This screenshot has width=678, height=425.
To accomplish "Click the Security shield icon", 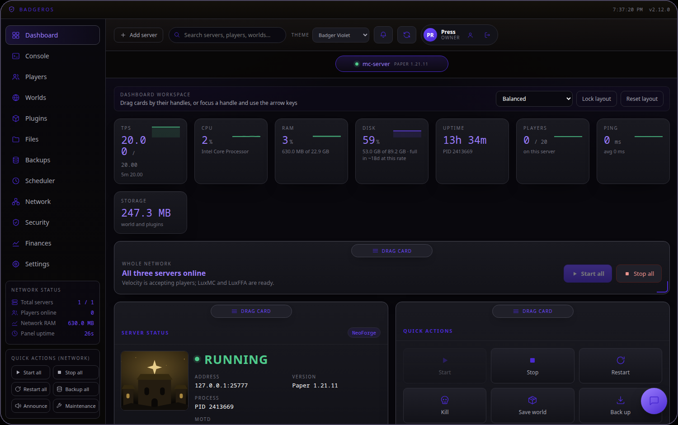I will point(16,222).
